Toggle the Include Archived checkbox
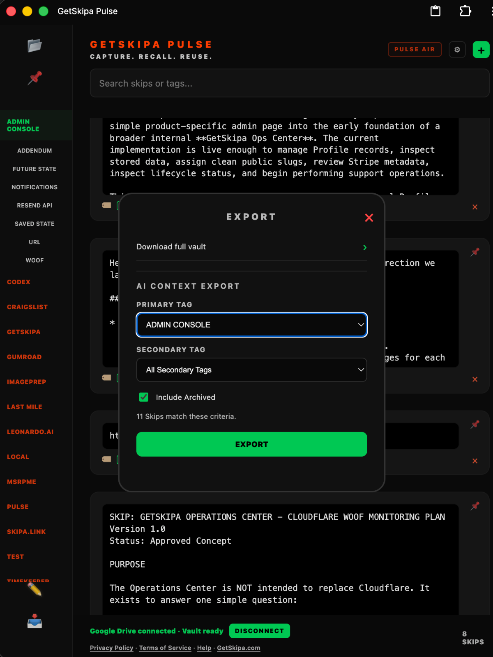493x657 pixels. point(144,397)
